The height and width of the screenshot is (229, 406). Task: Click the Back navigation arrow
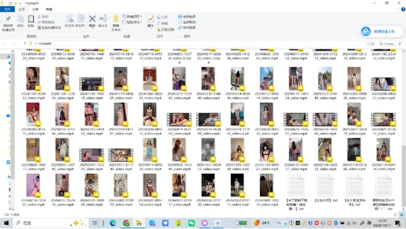coord(5,44)
